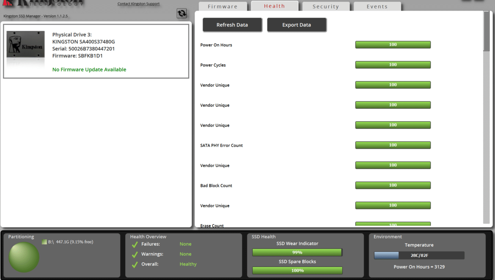Select the Kingston SSD drive thumbnail
495x280 pixels.
[25, 44]
